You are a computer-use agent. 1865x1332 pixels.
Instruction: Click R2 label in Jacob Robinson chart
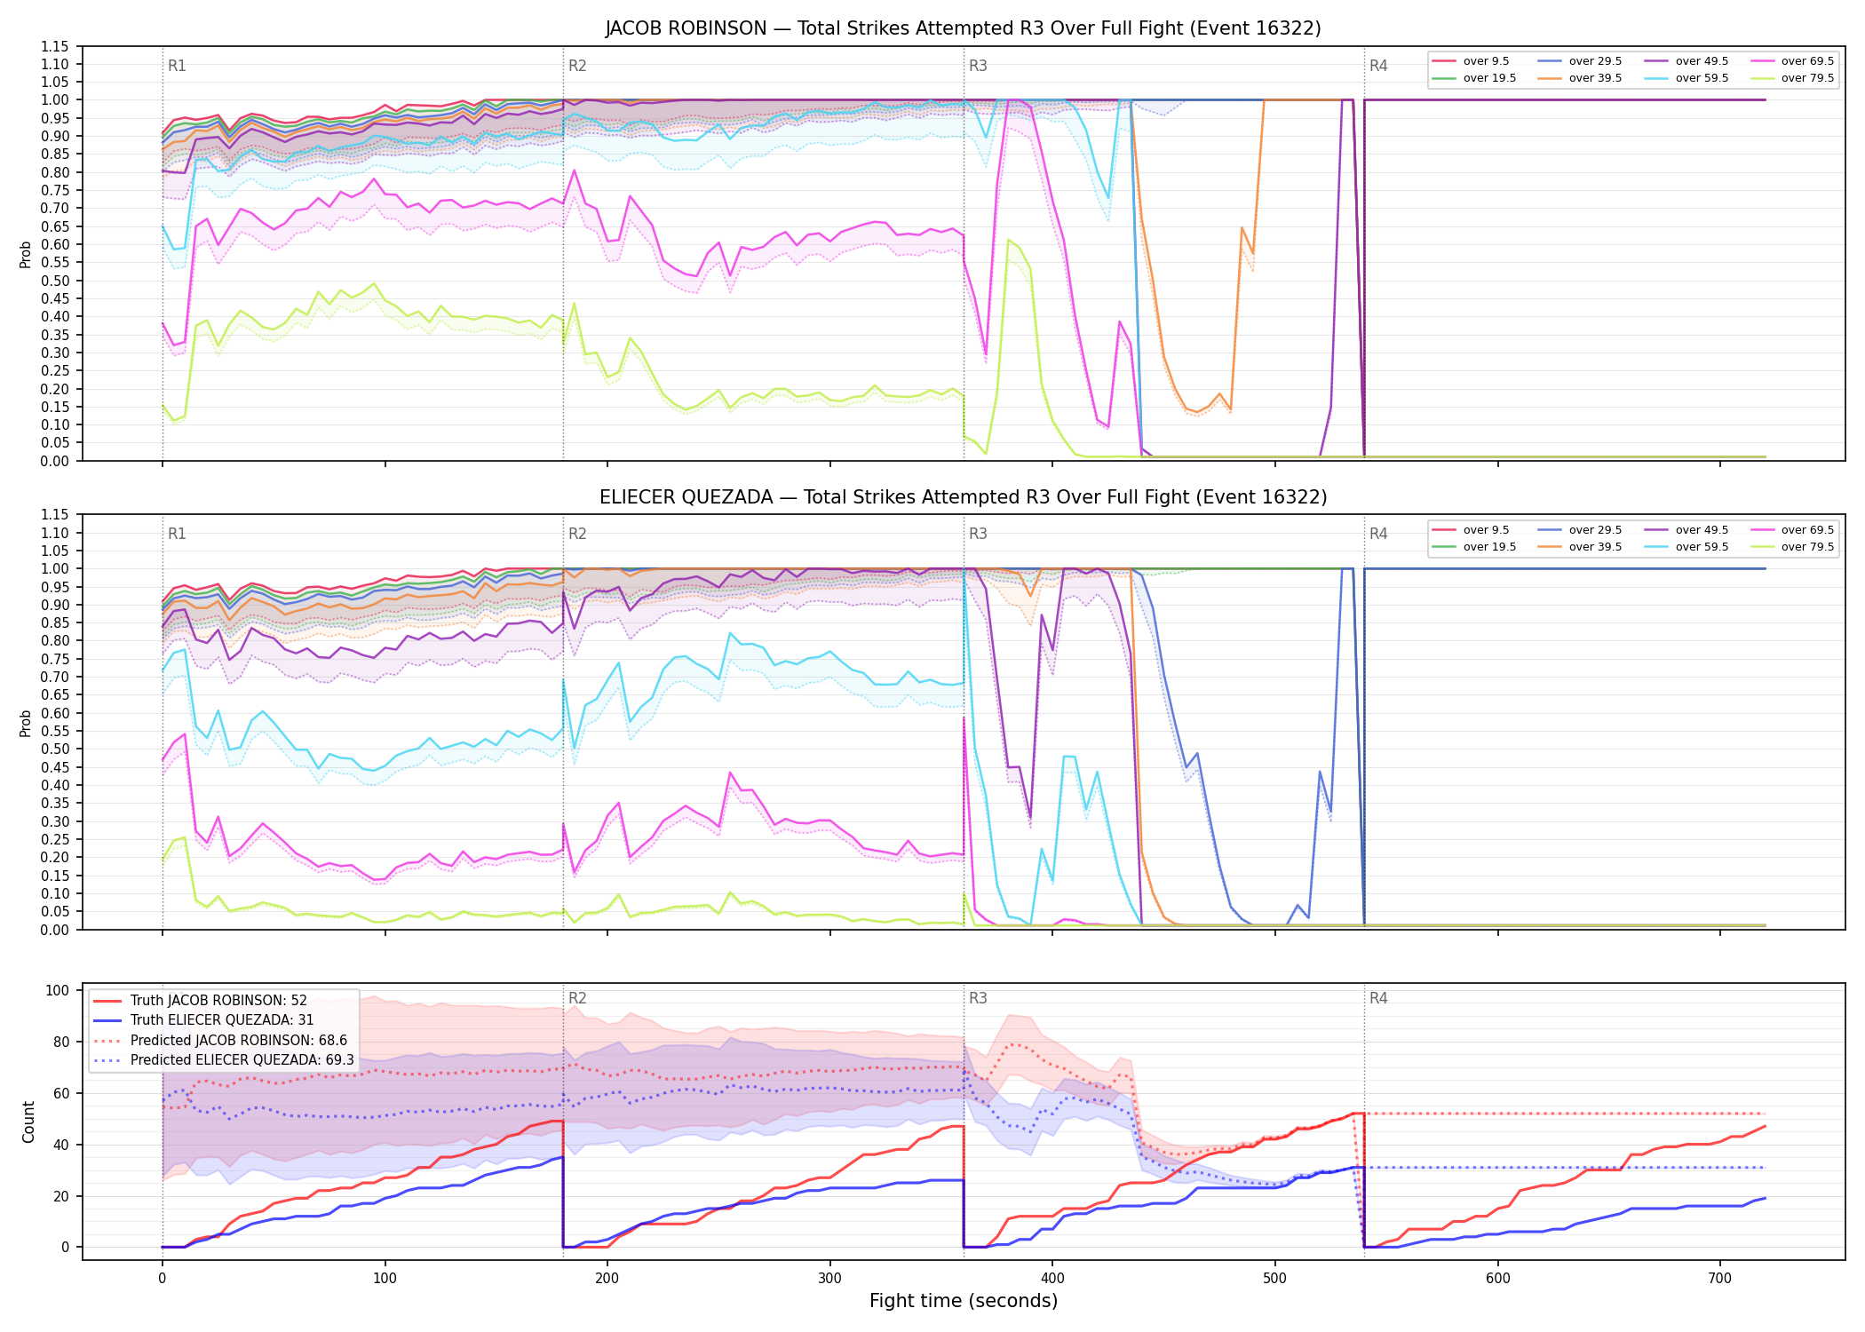577,66
